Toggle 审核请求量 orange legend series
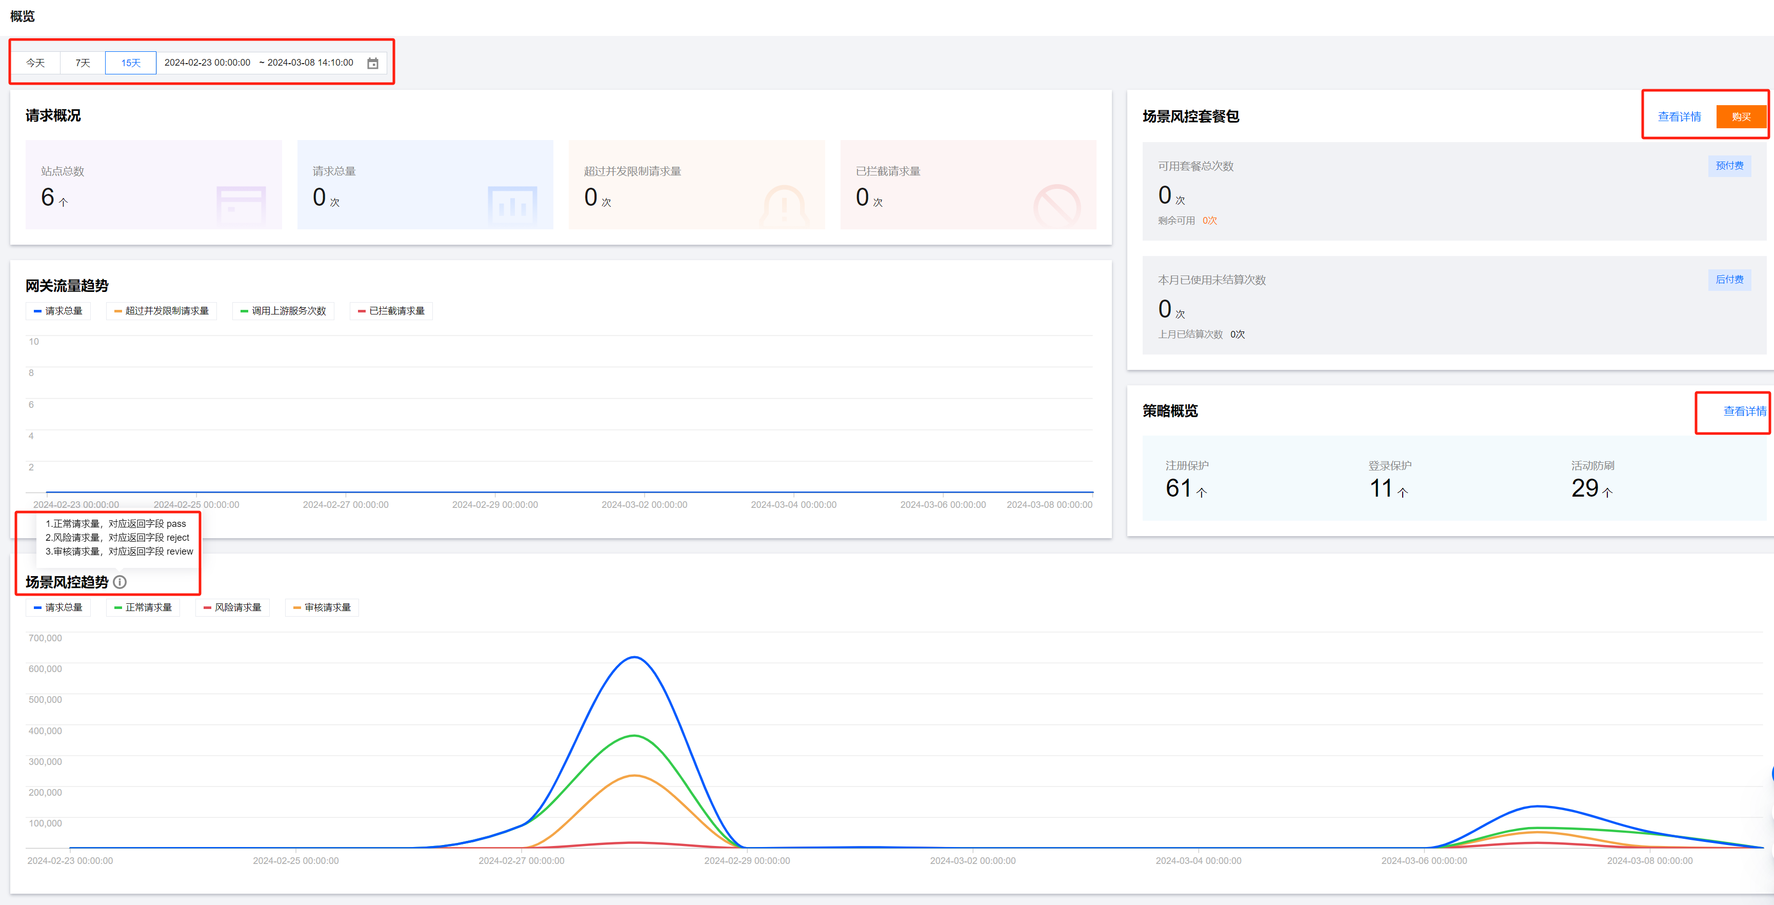The height and width of the screenshot is (905, 1774). coord(322,607)
